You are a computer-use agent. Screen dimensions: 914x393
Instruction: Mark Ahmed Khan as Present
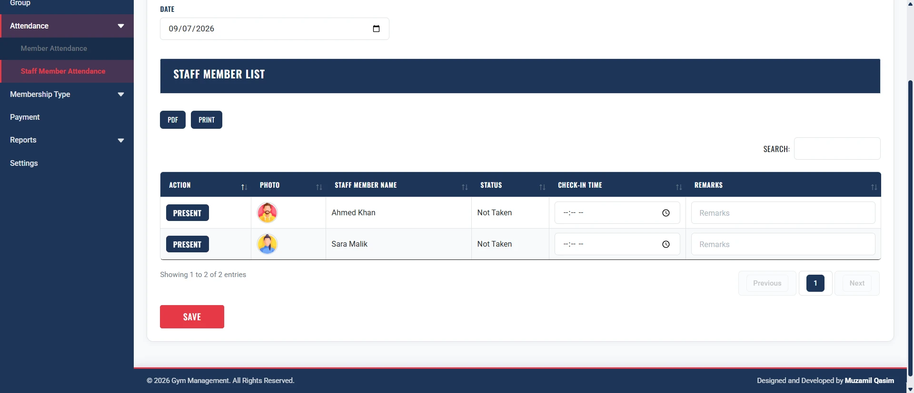tap(188, 213)
